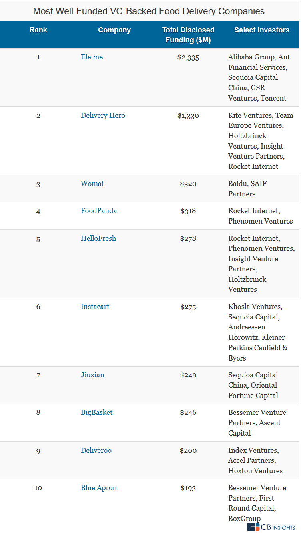Select the HelloFresh company link

tap(98, 238)
